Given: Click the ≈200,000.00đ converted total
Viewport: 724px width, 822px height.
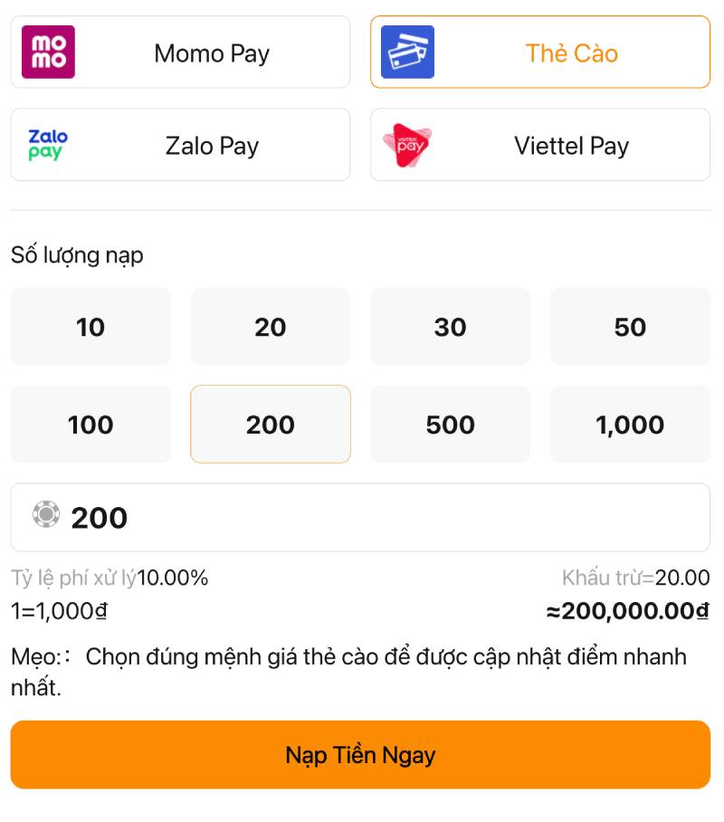Looking at the screenshot, I should click(x=627, y=612).
